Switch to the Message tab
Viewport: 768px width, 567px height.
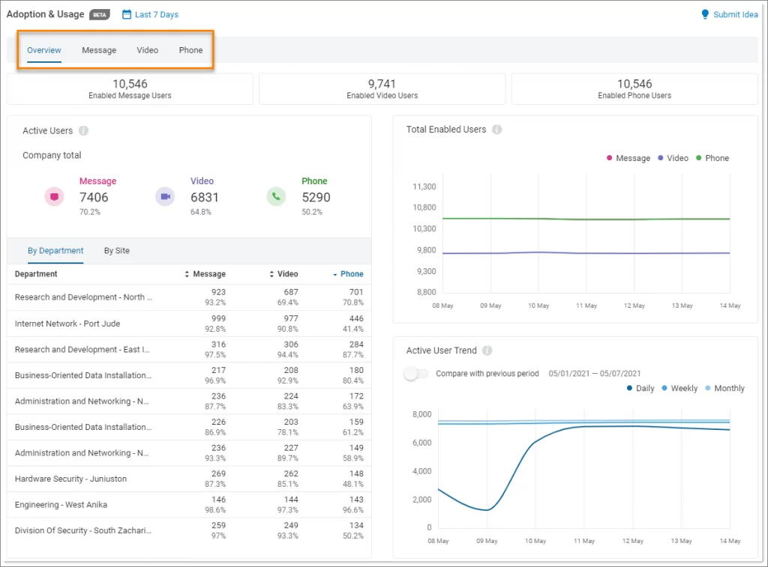(98, 49)
